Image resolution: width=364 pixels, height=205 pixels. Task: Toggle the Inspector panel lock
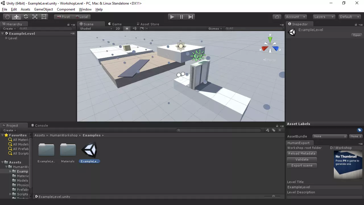coord(356,24)
